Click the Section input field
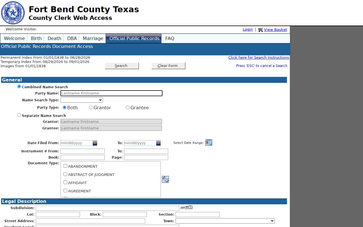This screenshot has height=227, width=363. [198, 215]
